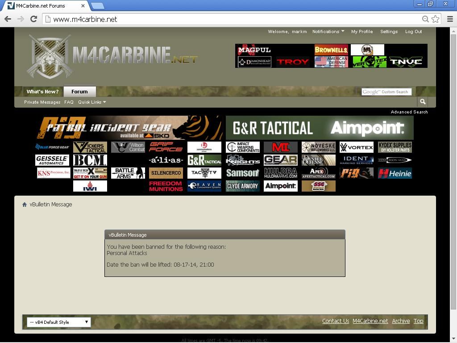Open Private Messages link

pyautogui.click(x=42, y=102)
